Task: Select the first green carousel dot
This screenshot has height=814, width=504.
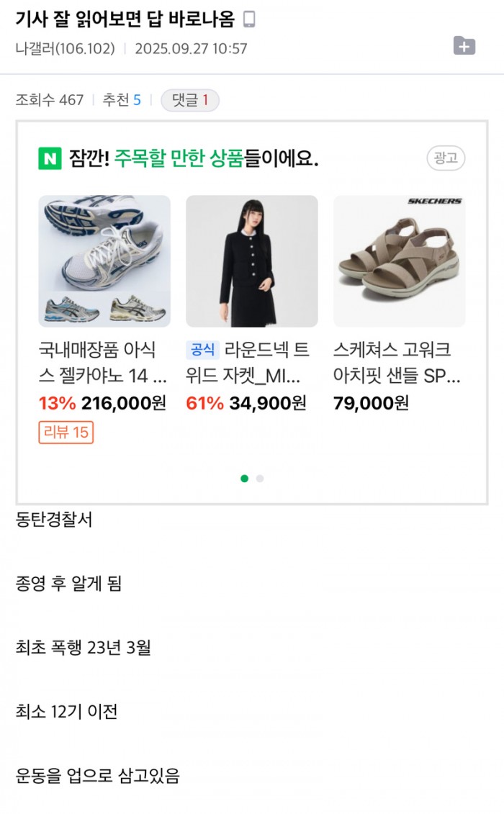Action: coord(244,479)
